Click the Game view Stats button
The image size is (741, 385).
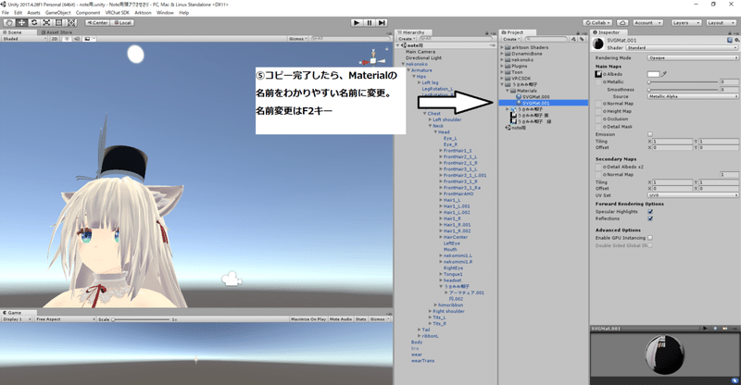[360, 319]
